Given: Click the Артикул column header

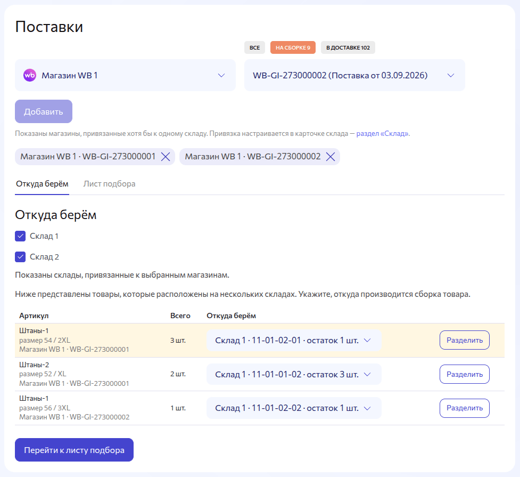Looking at the screenshot, I should pyautogui.click(x=34, y=316).
